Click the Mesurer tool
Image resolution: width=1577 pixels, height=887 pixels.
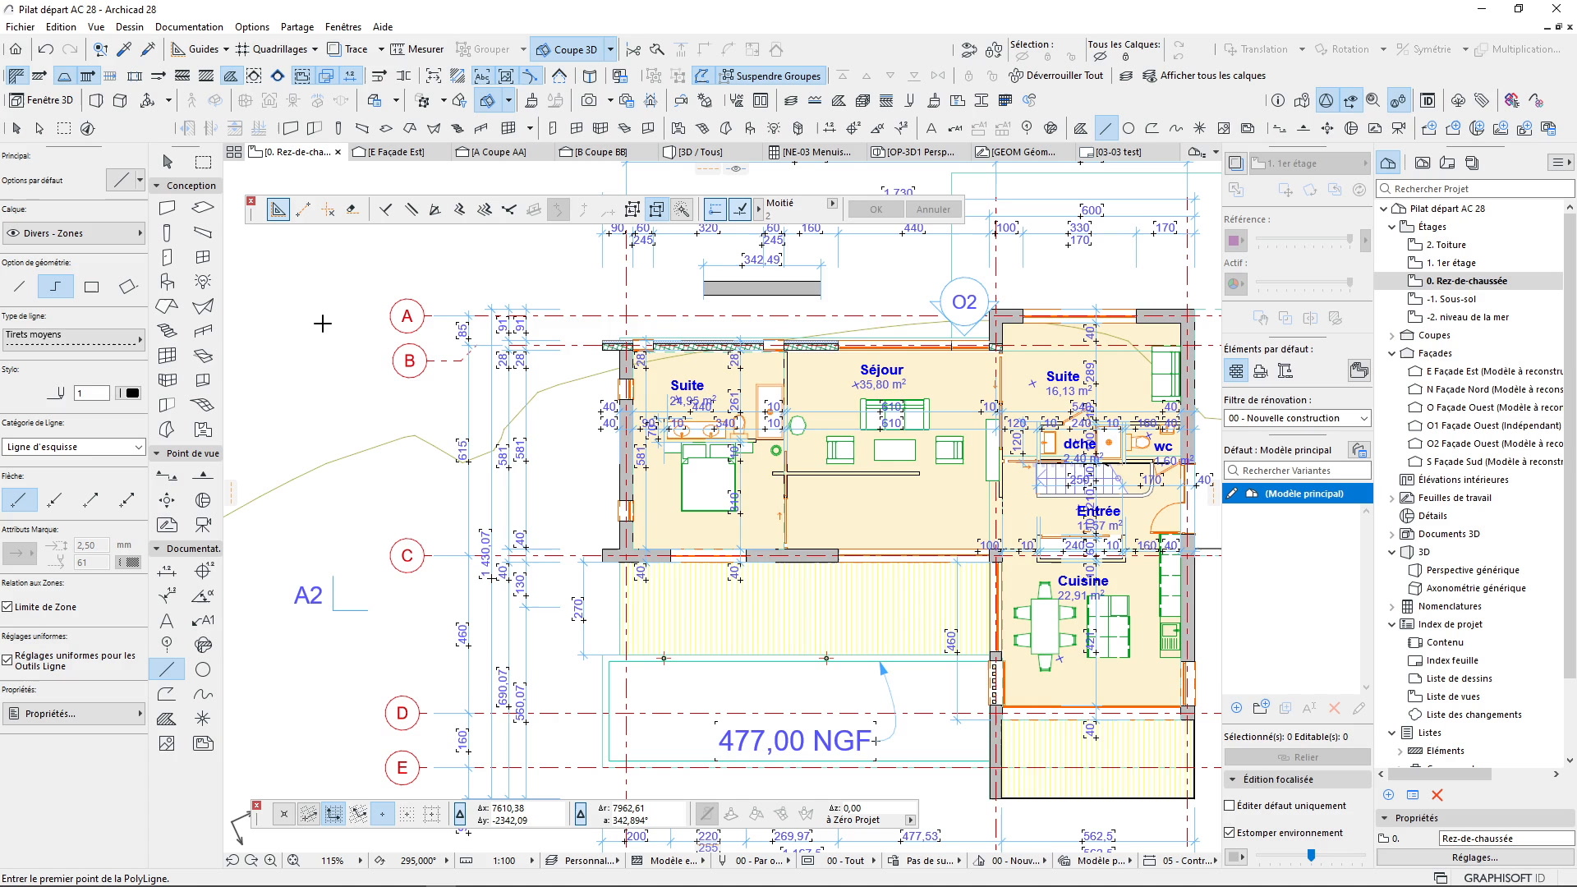(417, 49)
